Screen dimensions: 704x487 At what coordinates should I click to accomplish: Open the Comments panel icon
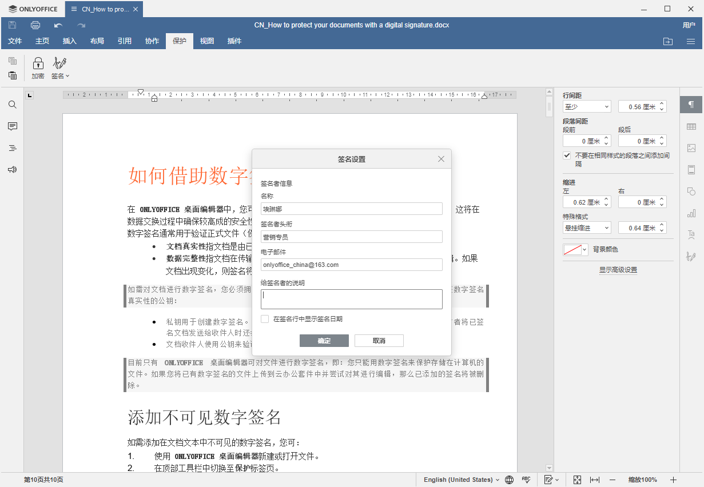13,126
